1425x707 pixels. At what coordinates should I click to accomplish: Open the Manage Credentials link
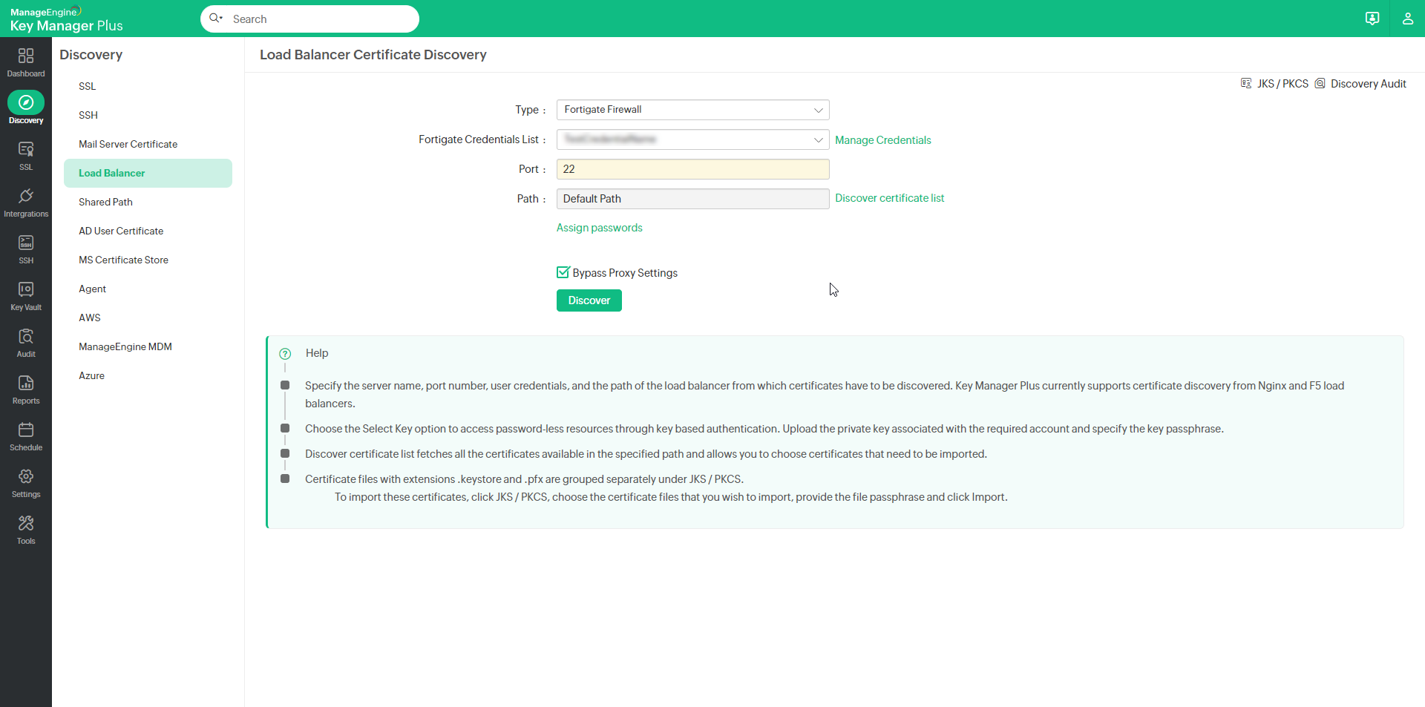(882, 139)
